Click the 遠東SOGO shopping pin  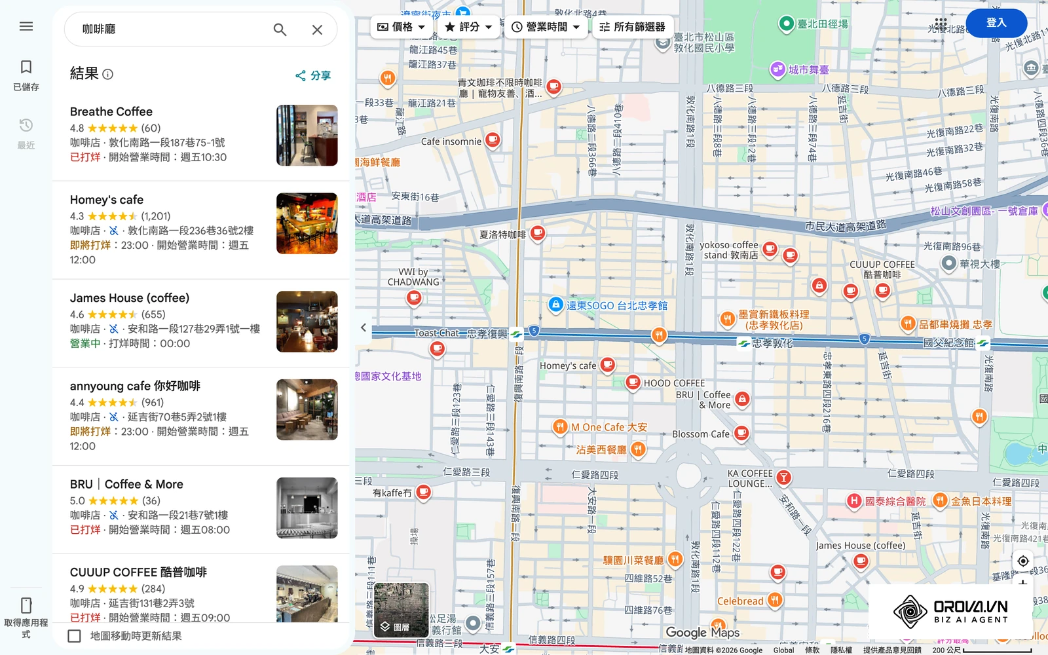(555, 305)
